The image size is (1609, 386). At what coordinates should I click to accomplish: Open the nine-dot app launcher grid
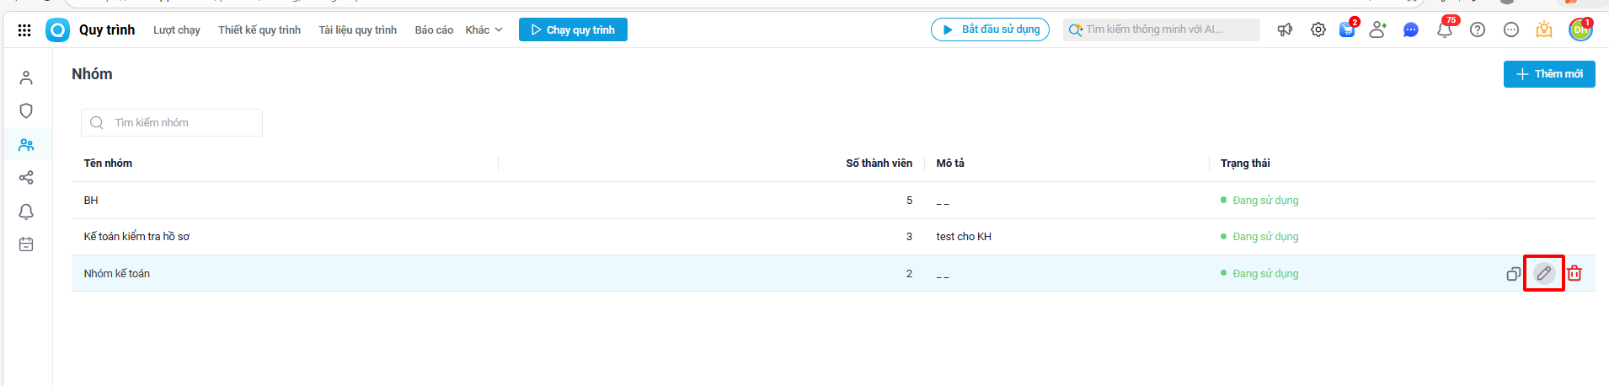pyautogui.click(x=24, y=30)
